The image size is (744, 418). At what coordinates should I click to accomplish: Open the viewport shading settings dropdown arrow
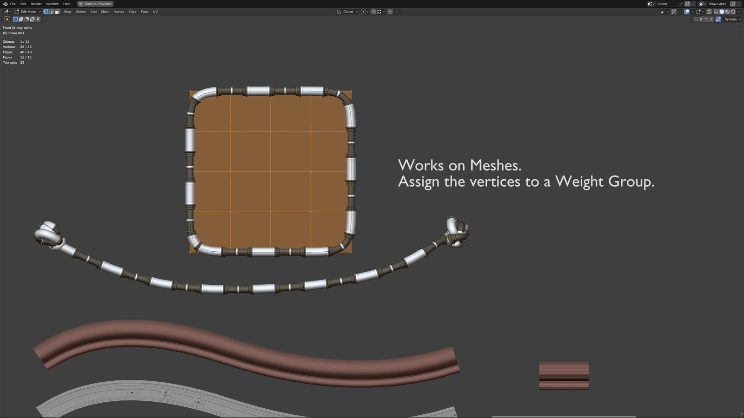739,12
